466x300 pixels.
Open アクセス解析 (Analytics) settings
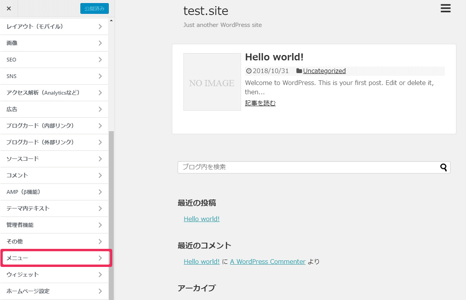click(x=54, y=93)
